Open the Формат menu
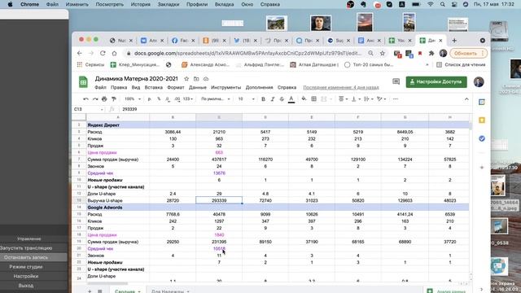Screen dimensions: 521x293 pyautogui.click(x=176, y=87)
